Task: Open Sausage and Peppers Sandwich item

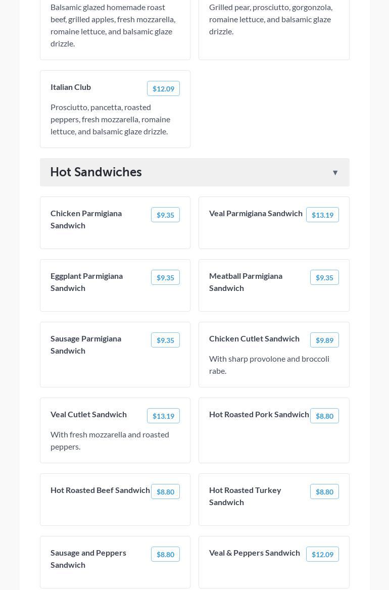Action: pos(88,559)
